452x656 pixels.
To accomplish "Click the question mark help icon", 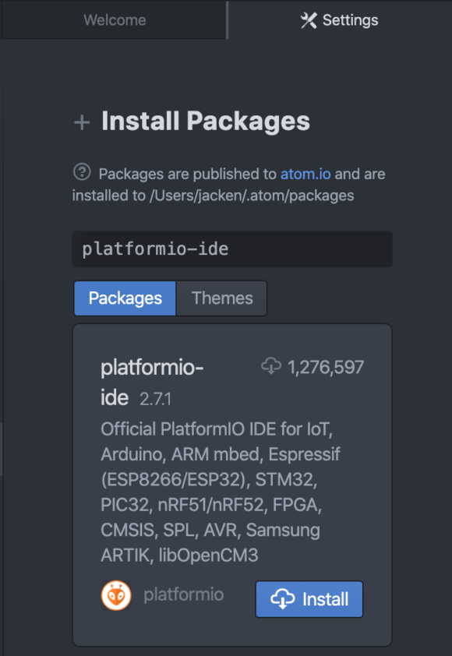I will (x=82, y=172).
